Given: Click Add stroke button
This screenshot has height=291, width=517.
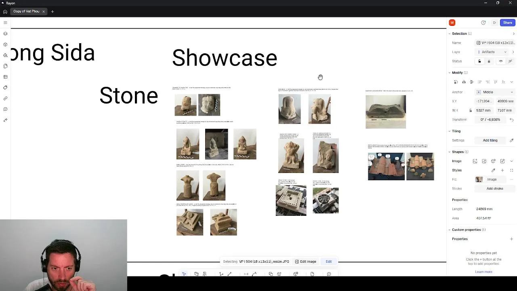Looking at the screenshot, I should point(495,188).
